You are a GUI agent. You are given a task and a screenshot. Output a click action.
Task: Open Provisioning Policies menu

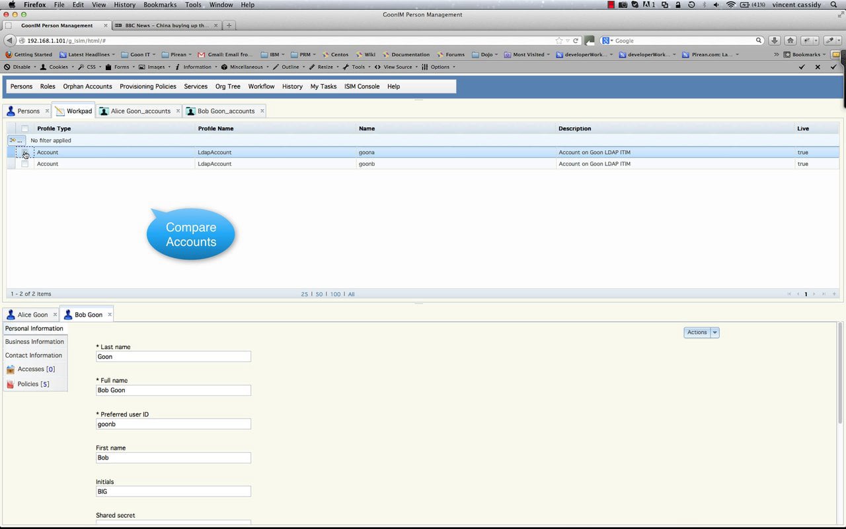(148, 87)
